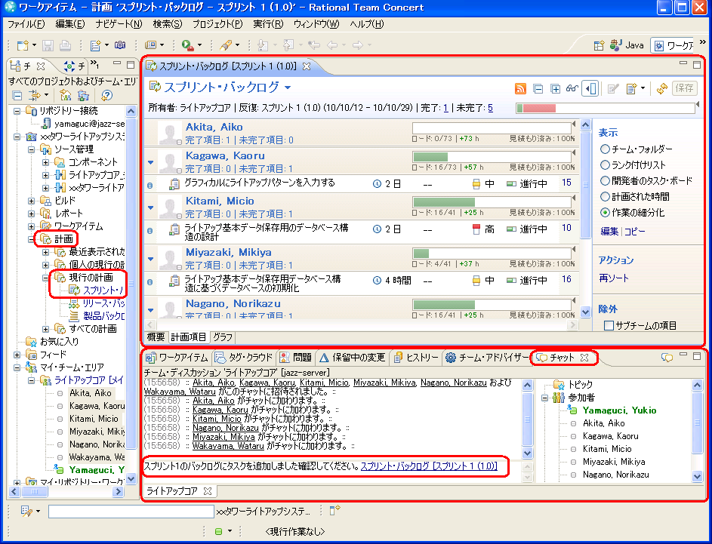Check the サブチームの項目 checkbox
712x544 pixels.
tap(609, 325)
